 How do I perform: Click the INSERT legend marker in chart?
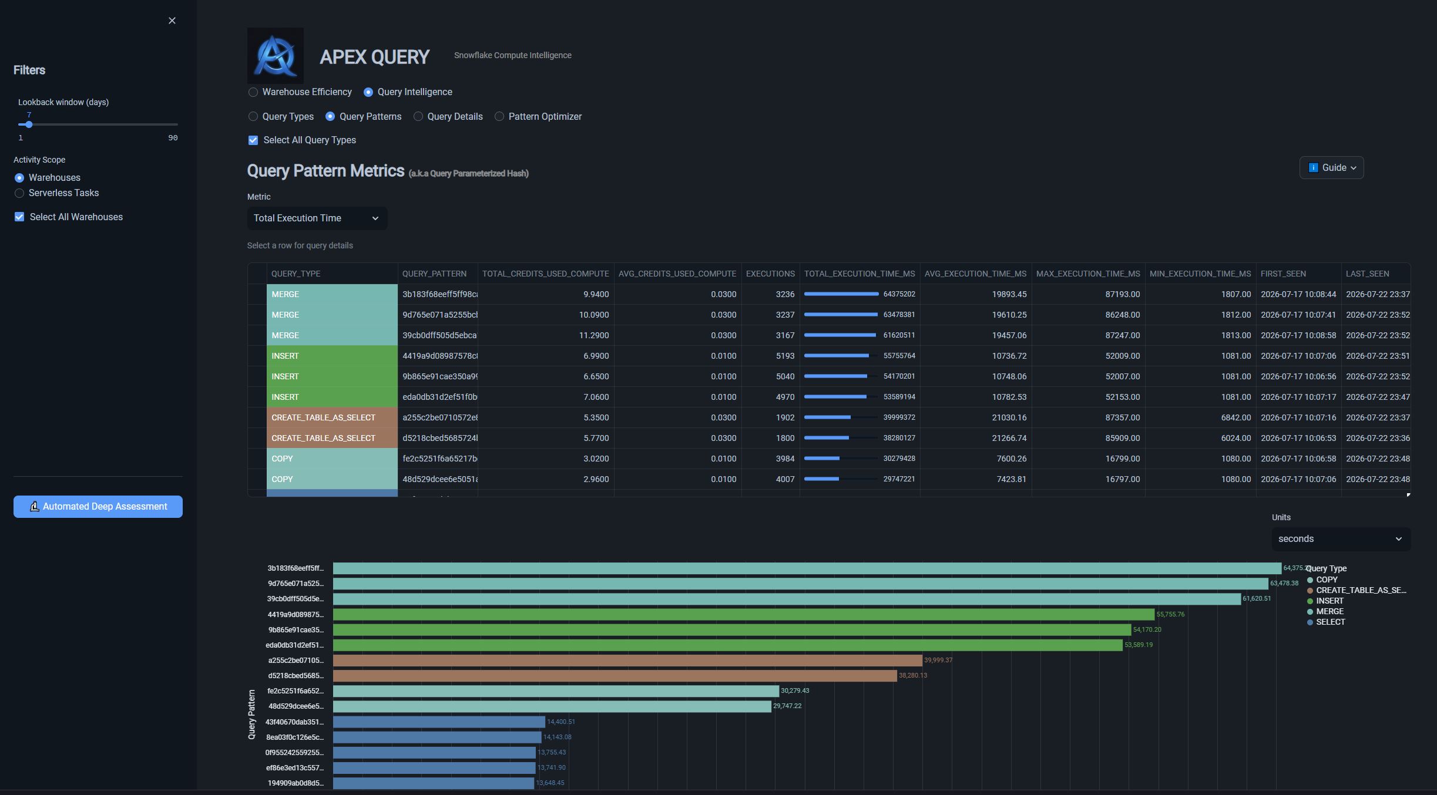(1310, 601)
